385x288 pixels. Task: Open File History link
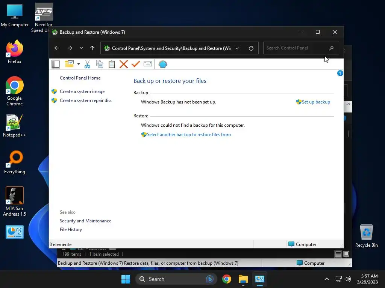point(71,229)
